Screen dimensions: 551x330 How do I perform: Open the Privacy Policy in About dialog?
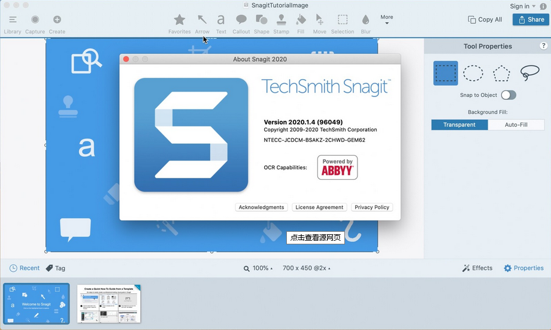click(372, 207)
